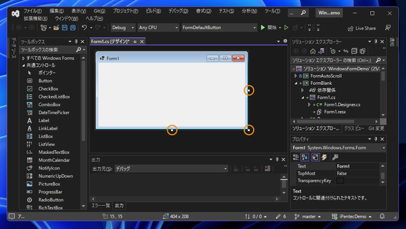This screenshot has height=229, width=406.
Task: Click the Live Share button
Action: tap(362, 28)
